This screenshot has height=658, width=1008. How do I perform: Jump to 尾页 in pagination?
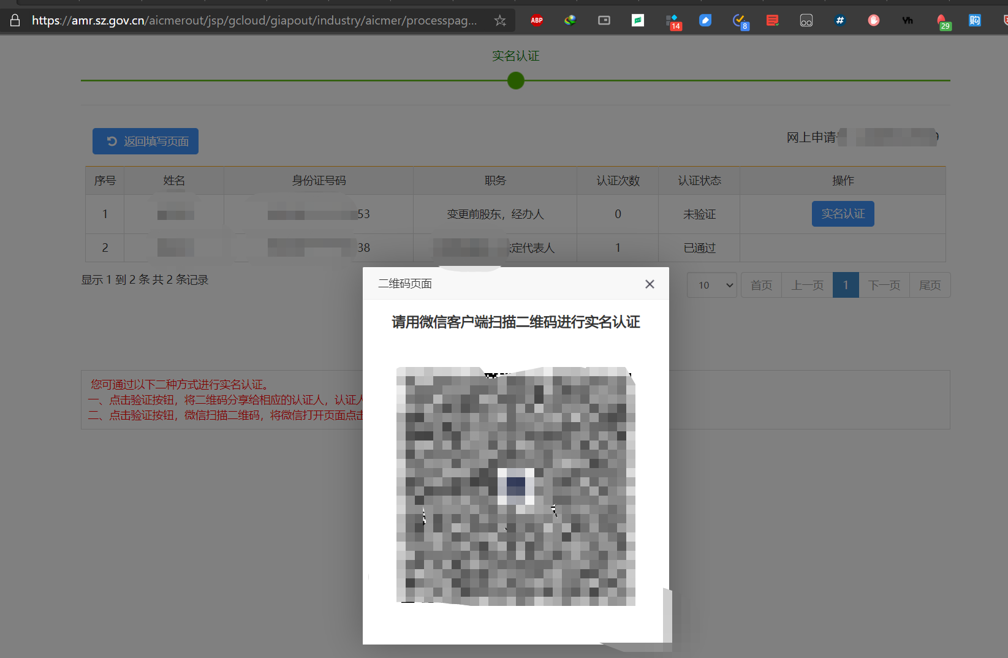(930, 285)
